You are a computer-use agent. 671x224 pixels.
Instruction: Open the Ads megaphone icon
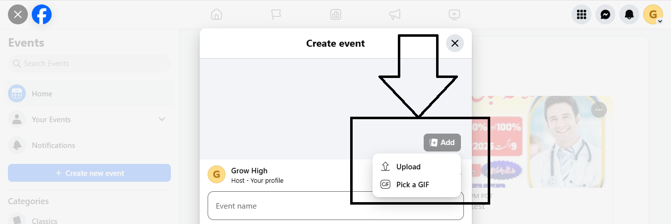395,15
